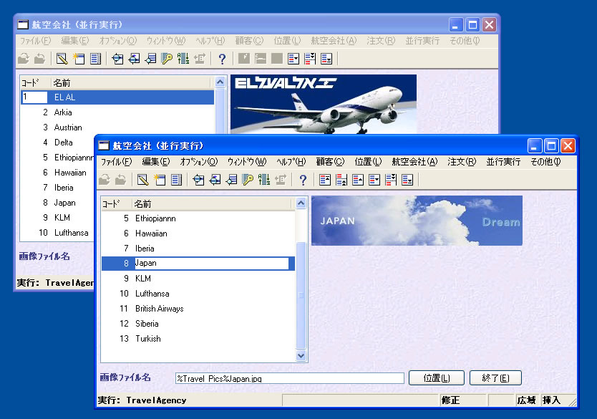Click コード column header in back window list
Screen dimensions: 597x419
click(x=36, y=82)
